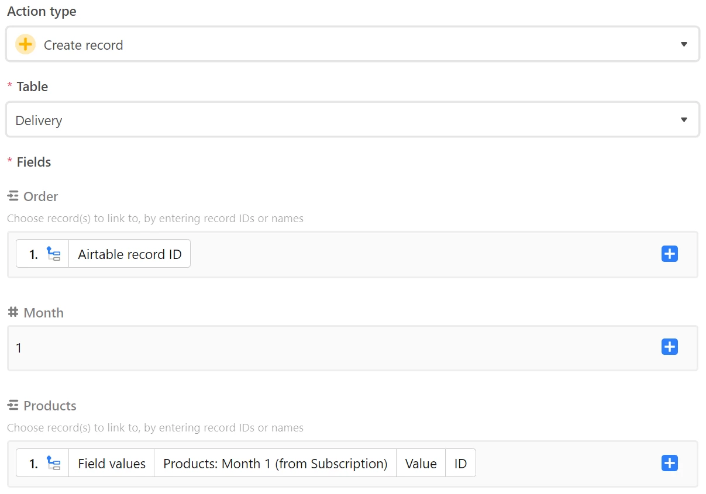The height and width of the screenshot is (494, 706).
Task: Click the blue plus button in Month field
Action: pos(669,347)
